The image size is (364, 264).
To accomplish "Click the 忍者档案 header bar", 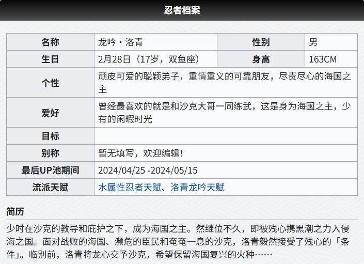I will pos(182,10).
